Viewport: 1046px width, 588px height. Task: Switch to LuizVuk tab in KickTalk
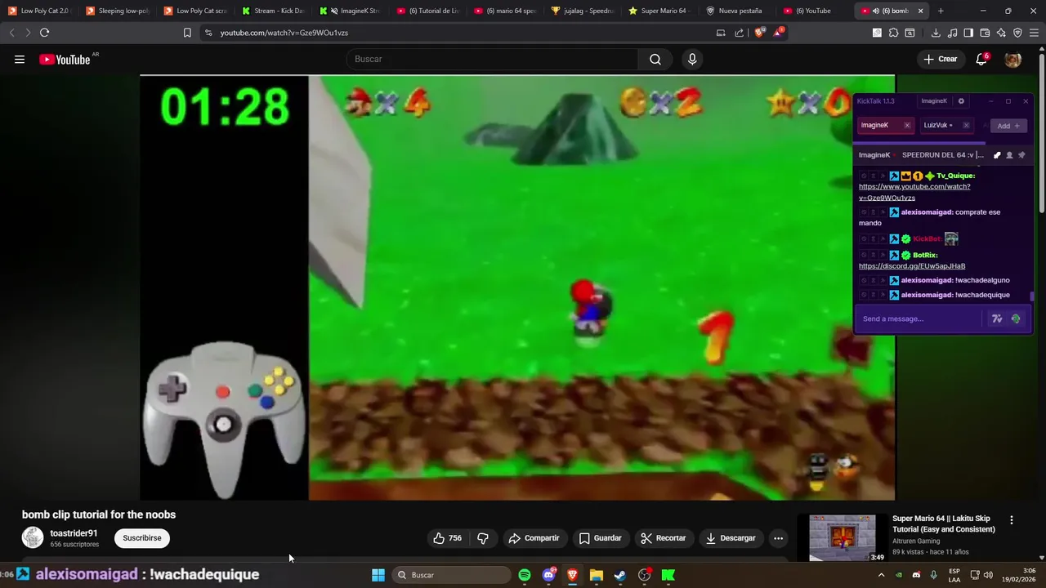(945, 126)
